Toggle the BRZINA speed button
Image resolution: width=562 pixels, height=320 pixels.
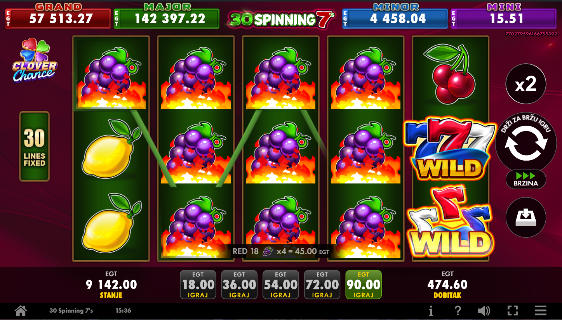coord(525,179)
